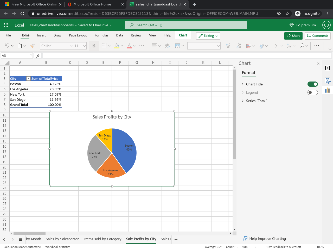Open the Insert ribbon tab
This screenshot has width=333, height=250.
pos(41,35)
